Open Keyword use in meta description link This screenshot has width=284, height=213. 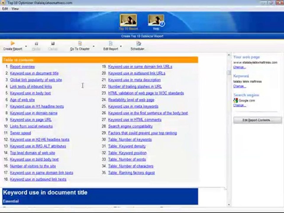click(134, 80)
